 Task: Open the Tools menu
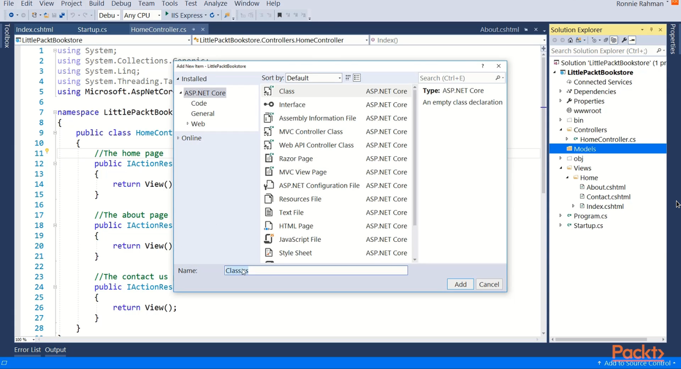click(170, 3)
